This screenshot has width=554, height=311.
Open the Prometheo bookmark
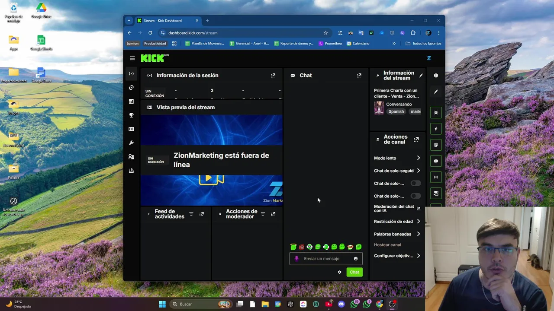pyautogui.click(x=330, y=44)
